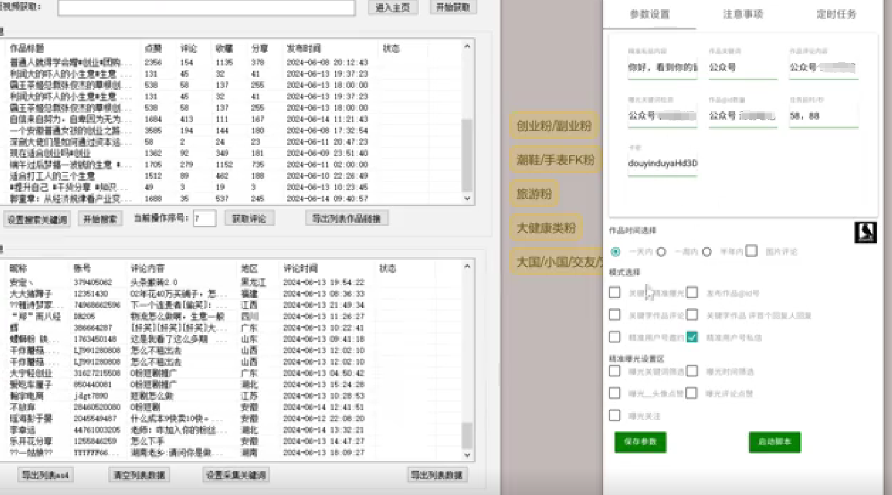Image resolution: width=892 pixels, height=495 pixels.
Task: Switch to the 定时任务 tab
Action: [836, 14]
